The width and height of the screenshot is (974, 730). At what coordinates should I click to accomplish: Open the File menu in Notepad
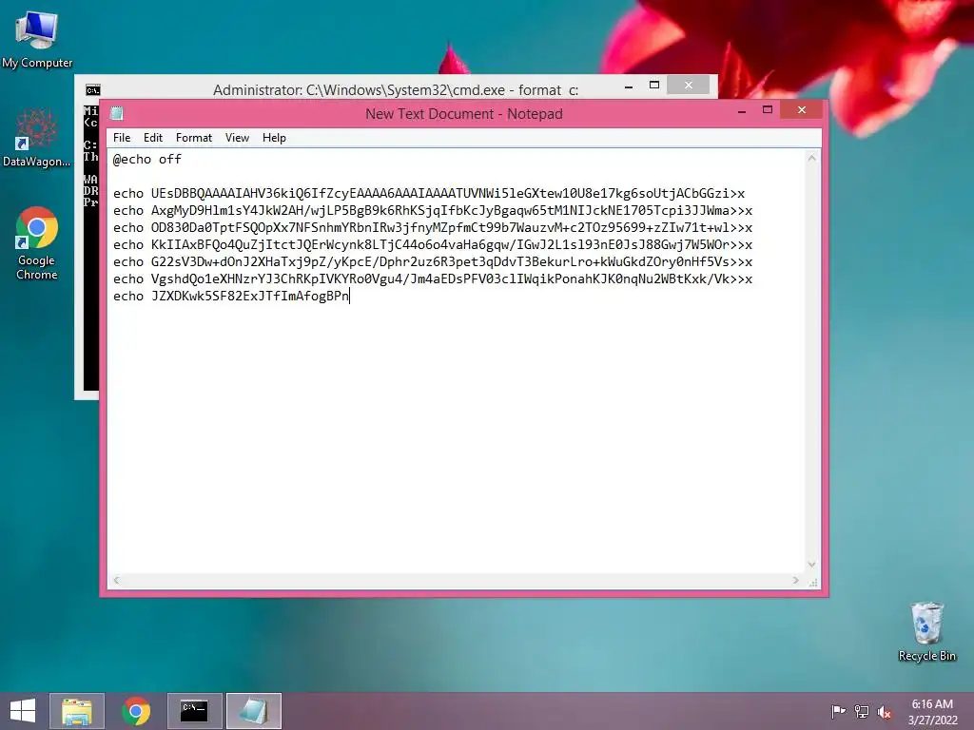pyautogui.click(x=122, y=138)
